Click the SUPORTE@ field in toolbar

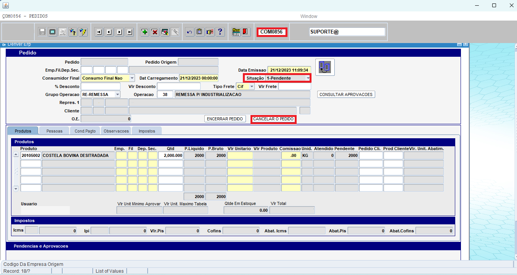pos(347,32)
